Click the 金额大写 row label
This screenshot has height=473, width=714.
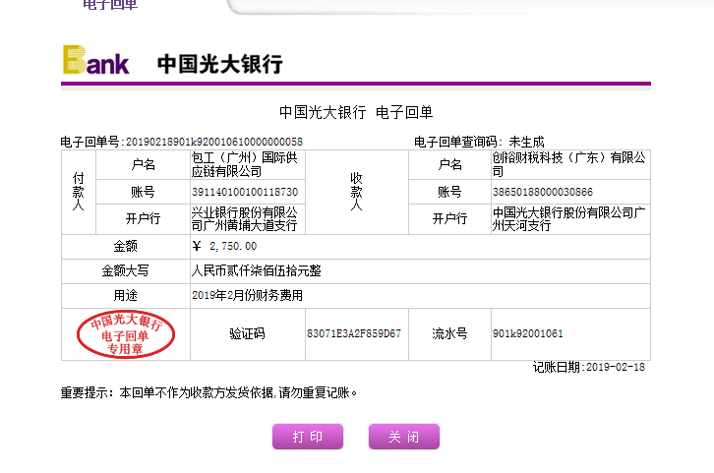[x=125, y=270]
